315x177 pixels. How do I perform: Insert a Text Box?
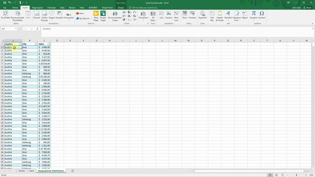212,16
